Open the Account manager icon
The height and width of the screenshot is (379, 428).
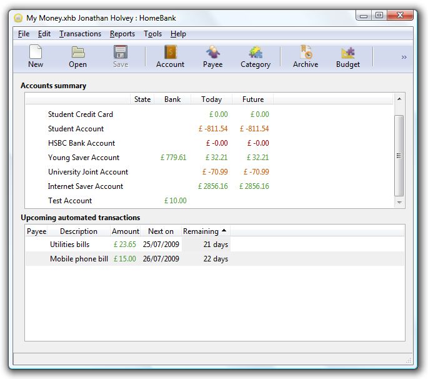[170, 53]
